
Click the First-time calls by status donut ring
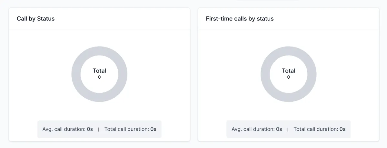pyautogui.click(x=265, y=74)
